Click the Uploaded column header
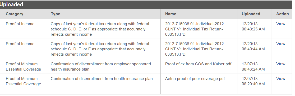 (251, 14)
